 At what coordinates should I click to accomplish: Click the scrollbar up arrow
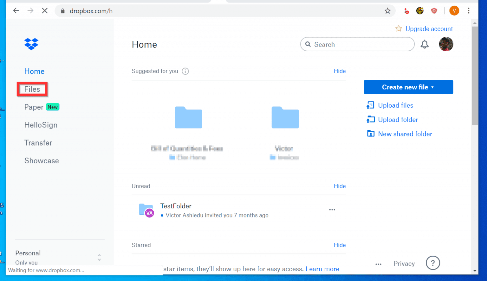click(475, 23)
